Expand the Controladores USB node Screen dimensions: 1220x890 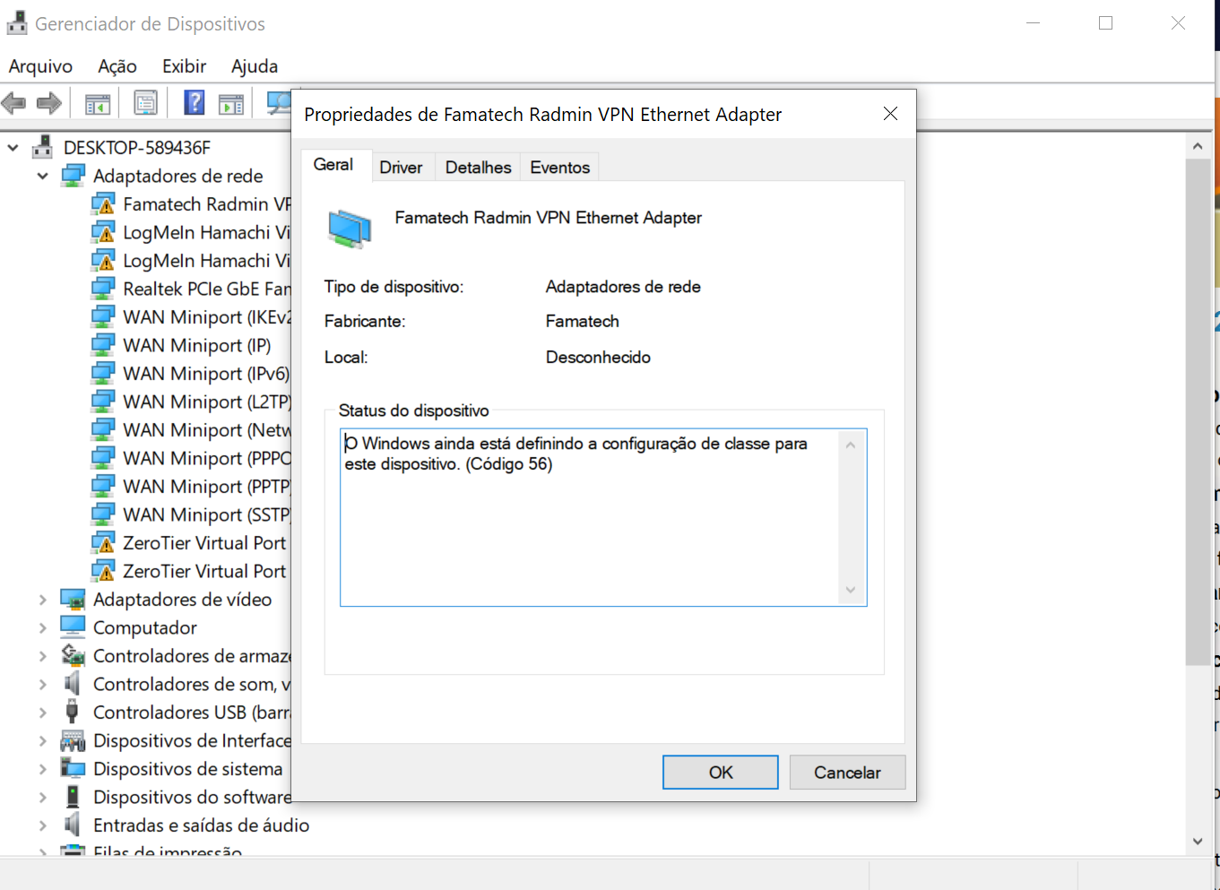(42, 713)
